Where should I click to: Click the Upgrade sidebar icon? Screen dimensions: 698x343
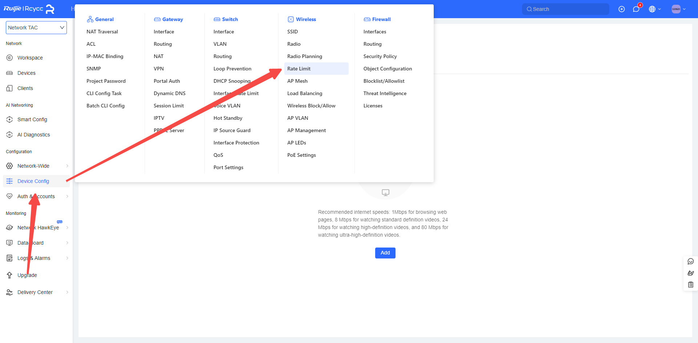pyautogui.click(x=9, y=275)
